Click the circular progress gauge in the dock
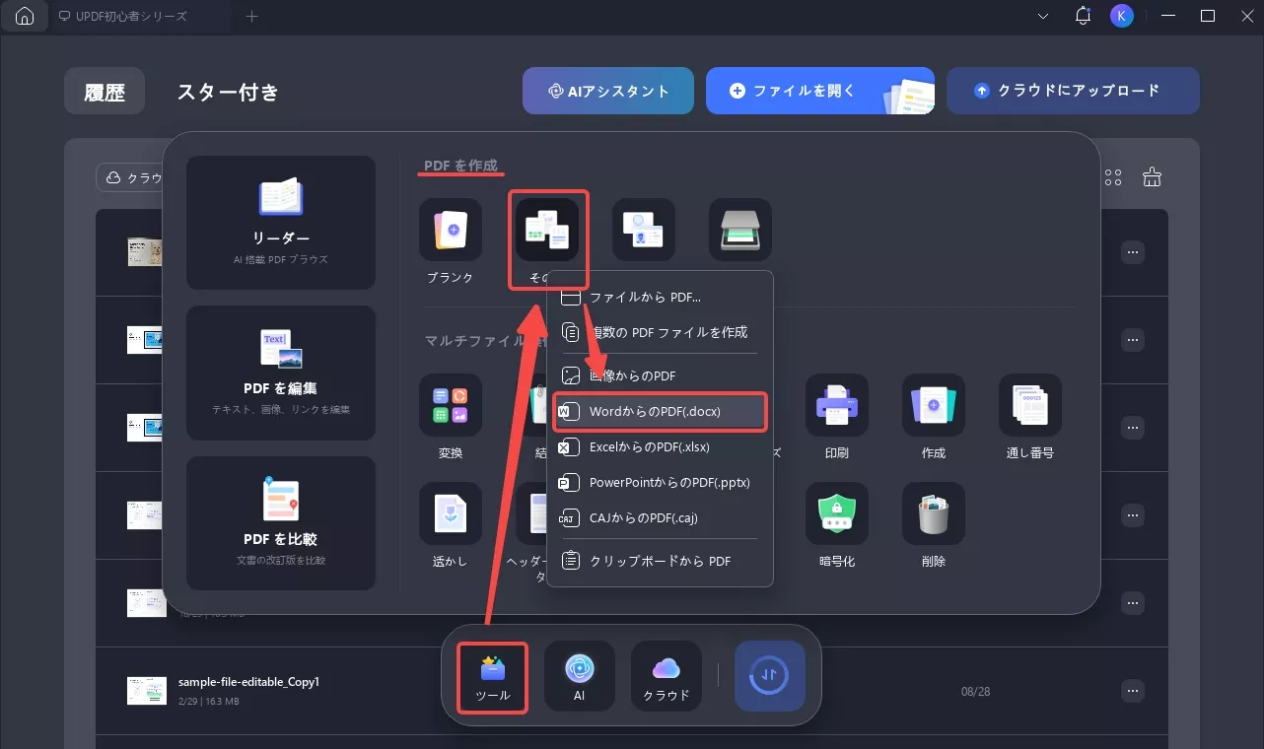 [769, 676]
